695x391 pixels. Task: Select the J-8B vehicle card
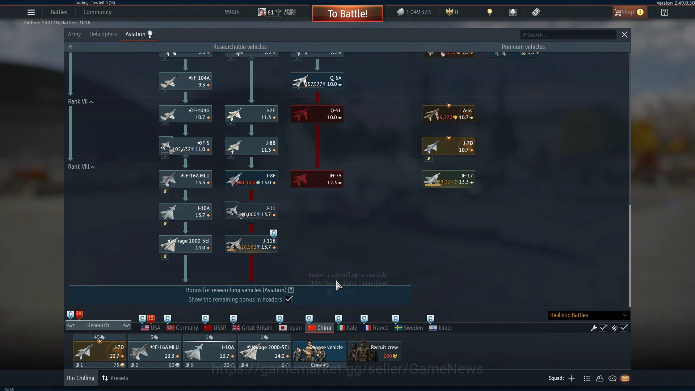251,146
